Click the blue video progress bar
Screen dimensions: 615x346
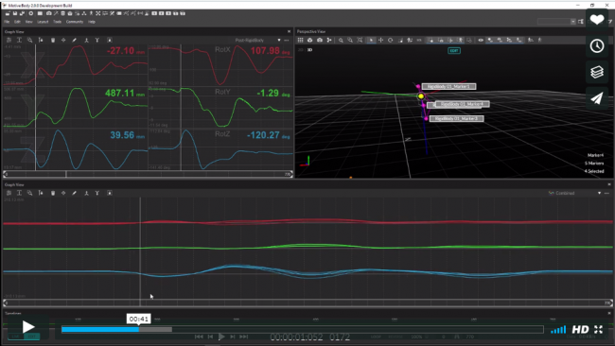tap(100, 330)
